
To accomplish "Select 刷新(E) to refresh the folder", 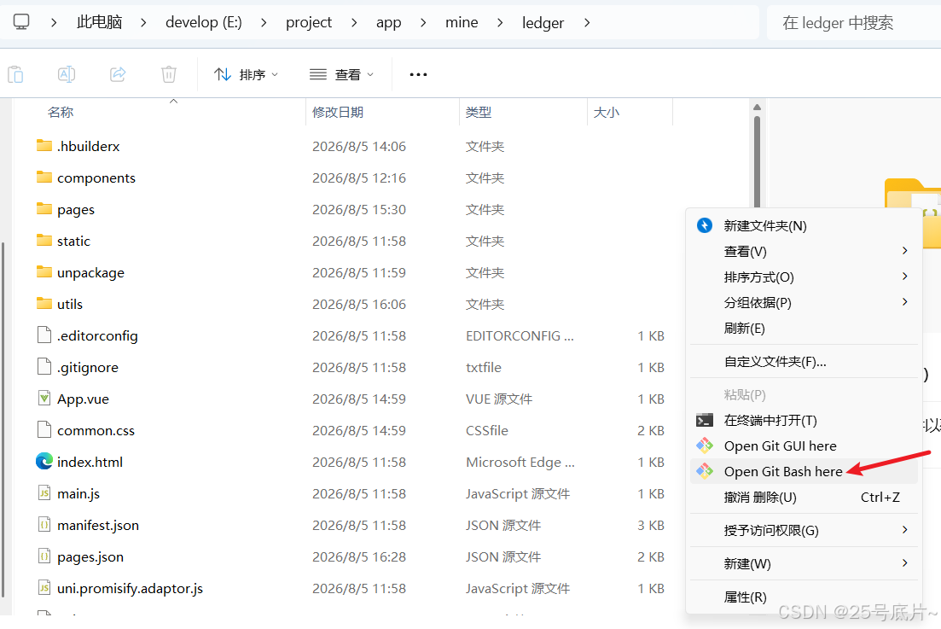I will (804, 329).
